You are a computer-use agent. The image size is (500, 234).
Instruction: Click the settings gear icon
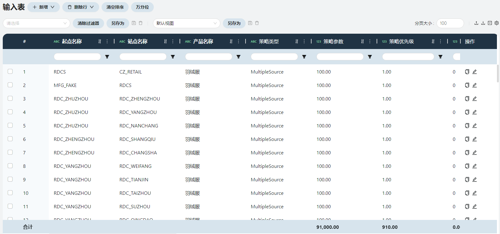(x=497, y=23)
